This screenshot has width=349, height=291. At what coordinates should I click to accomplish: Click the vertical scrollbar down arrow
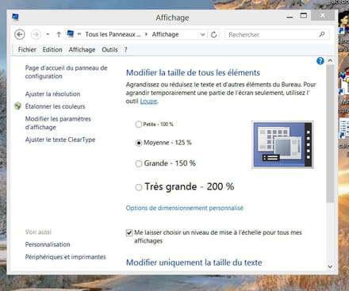[330, 266]
